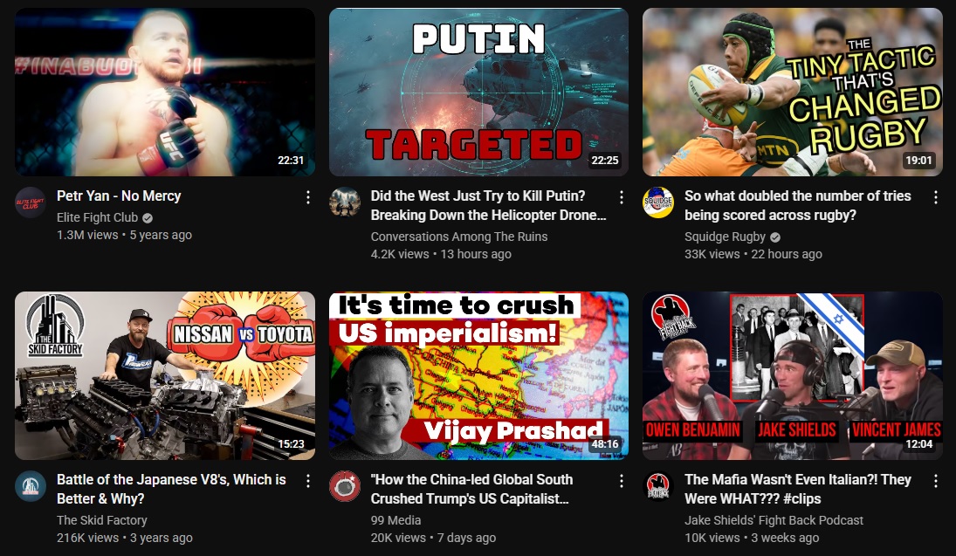Open action menu for Mafia clips video

[935, 481]
